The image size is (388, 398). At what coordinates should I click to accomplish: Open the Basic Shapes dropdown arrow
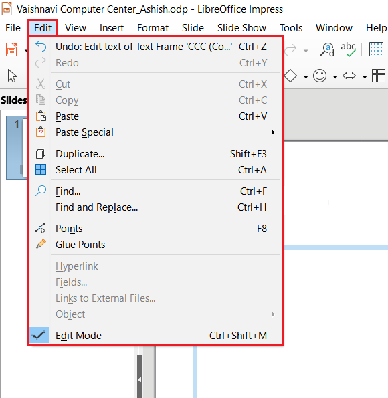click(306, 77)
